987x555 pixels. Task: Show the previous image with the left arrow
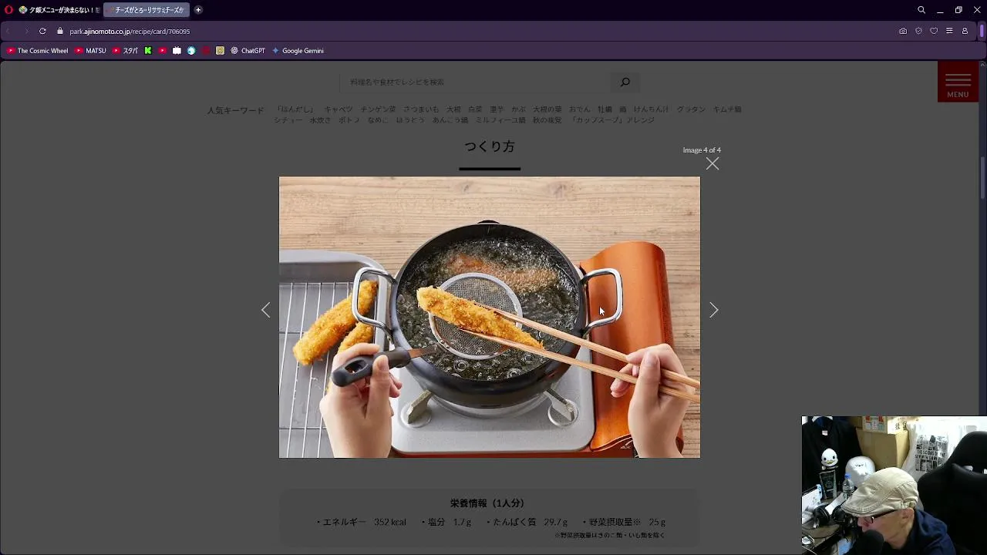coord(265,310)
